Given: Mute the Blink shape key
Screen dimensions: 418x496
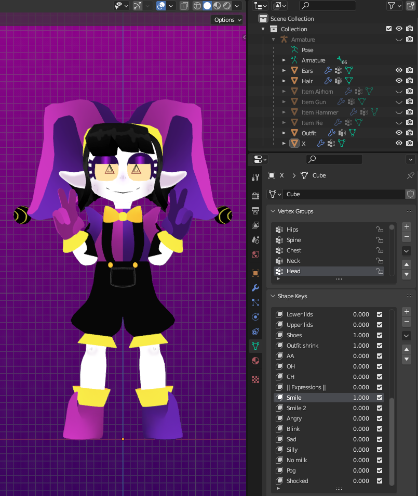Looking at the screenshot, I should click(x=380, y=429).
